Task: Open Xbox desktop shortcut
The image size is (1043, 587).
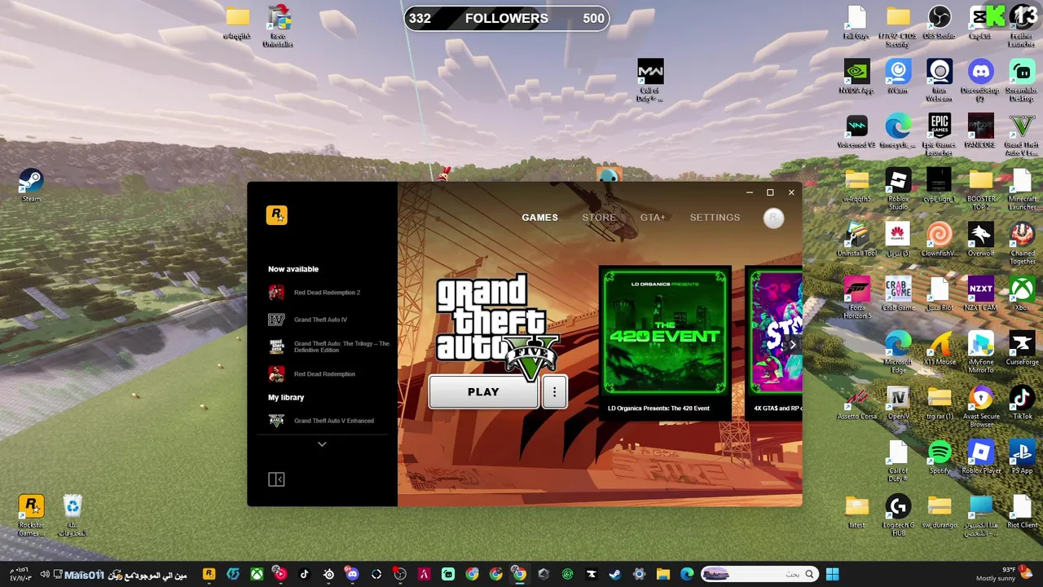Action: [x=1022, y=294]
